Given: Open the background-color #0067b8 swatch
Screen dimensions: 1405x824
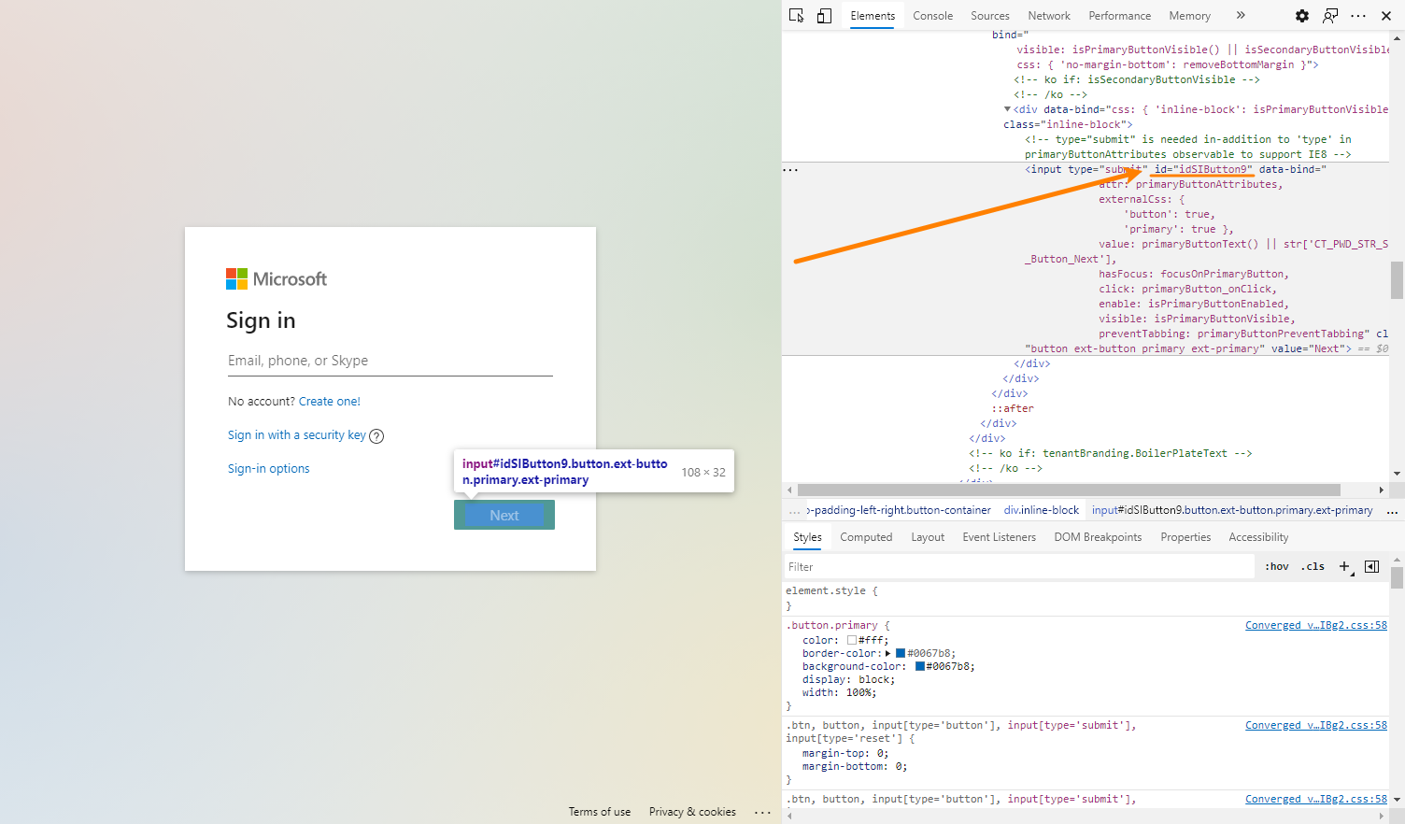Looking at the screenshot, I should click(919, 667).
